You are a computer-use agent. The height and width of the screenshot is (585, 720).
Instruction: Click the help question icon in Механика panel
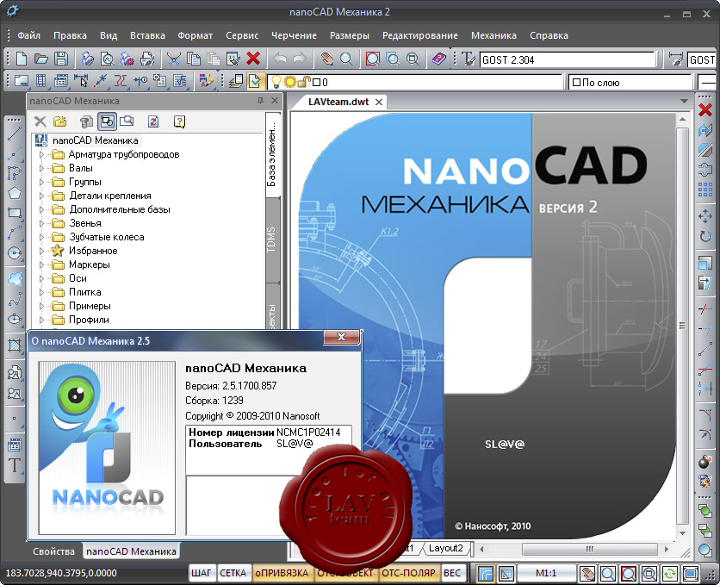click(179, 121)
